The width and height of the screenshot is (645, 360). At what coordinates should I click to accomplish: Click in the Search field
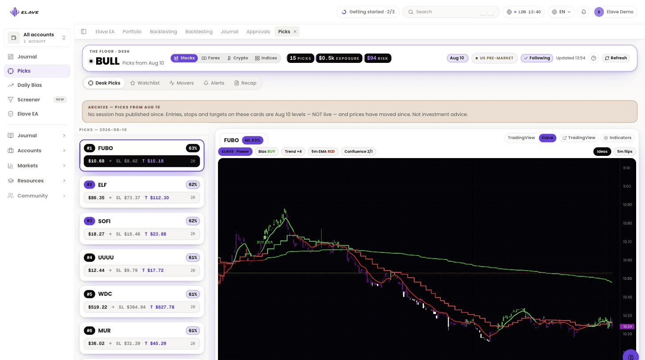pos(451,12)
